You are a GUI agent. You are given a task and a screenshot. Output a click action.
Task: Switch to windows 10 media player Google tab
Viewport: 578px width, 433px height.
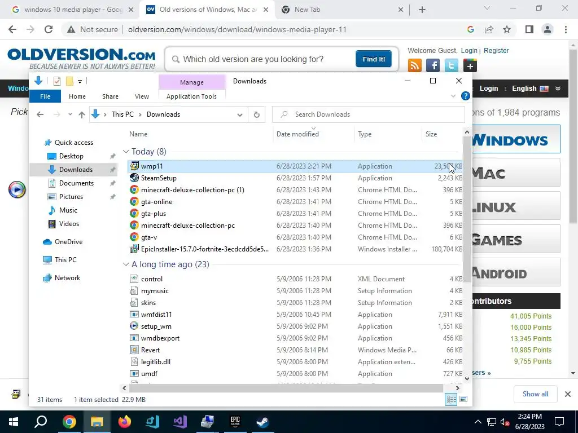(x=72, y=10)
